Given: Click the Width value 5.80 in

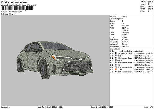Looking at the screenshot, I should pos(150,9).
